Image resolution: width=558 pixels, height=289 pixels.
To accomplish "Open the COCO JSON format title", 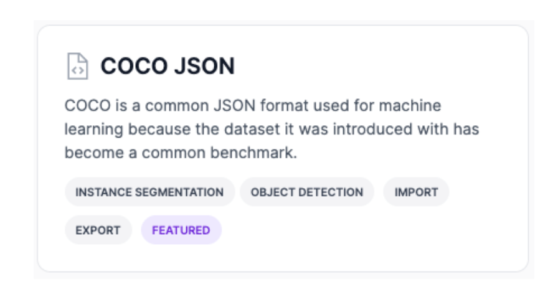I will click(x=168, y=67).
